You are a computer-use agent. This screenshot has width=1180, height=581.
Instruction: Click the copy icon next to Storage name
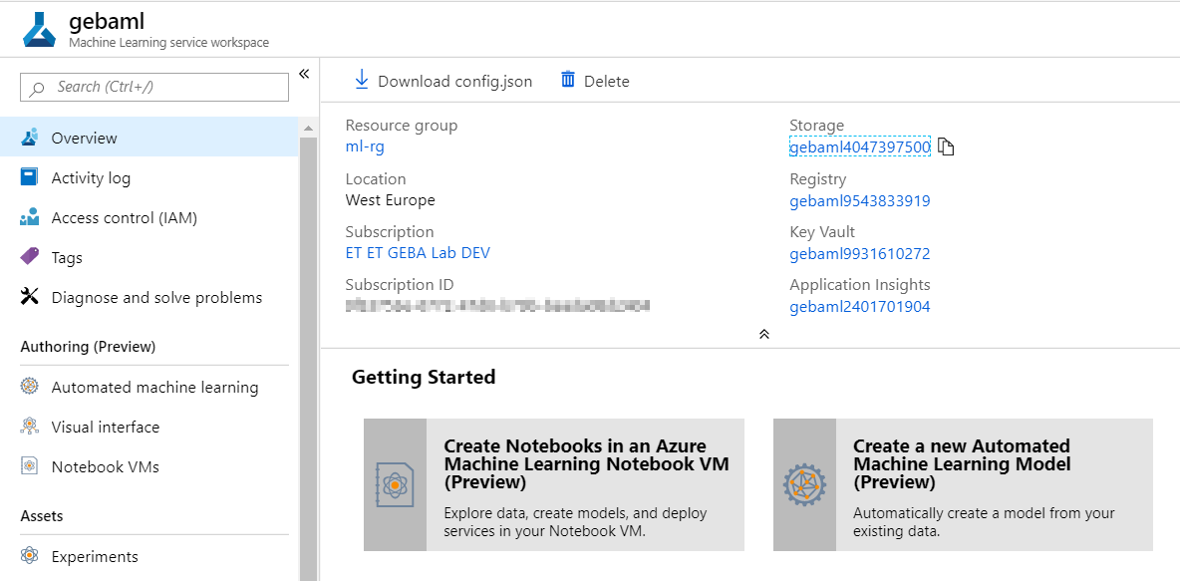tap(947, 147)
